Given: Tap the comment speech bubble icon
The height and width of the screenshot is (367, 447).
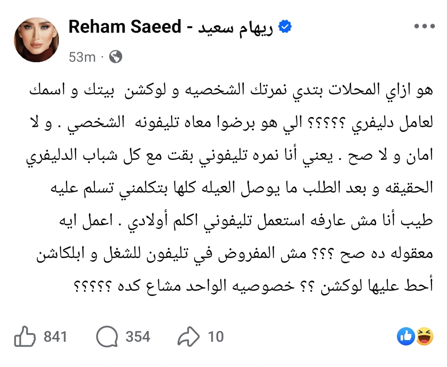Looking at the screenshot, I should pos(107,338).
